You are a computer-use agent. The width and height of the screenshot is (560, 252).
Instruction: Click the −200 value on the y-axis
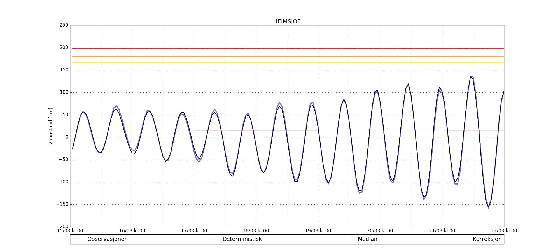click(62, 227)
